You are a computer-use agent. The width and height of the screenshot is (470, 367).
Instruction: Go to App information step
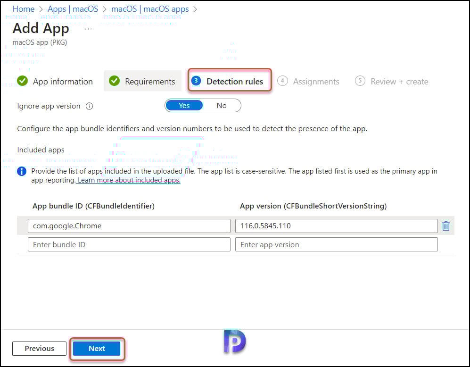click(55, 81)
